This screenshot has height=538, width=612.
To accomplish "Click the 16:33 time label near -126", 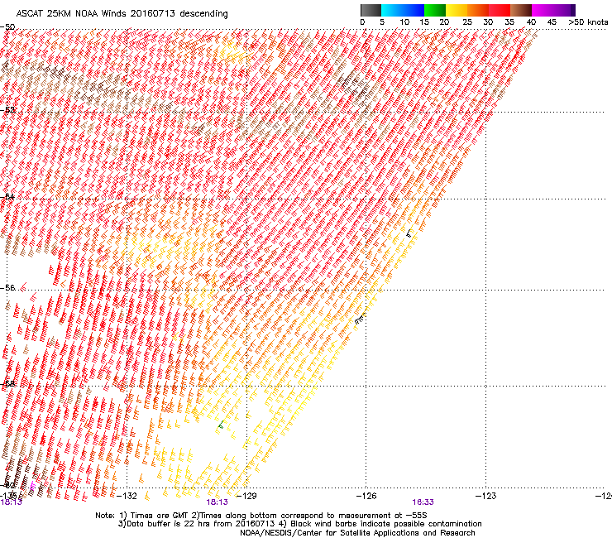I will [423, 502].
